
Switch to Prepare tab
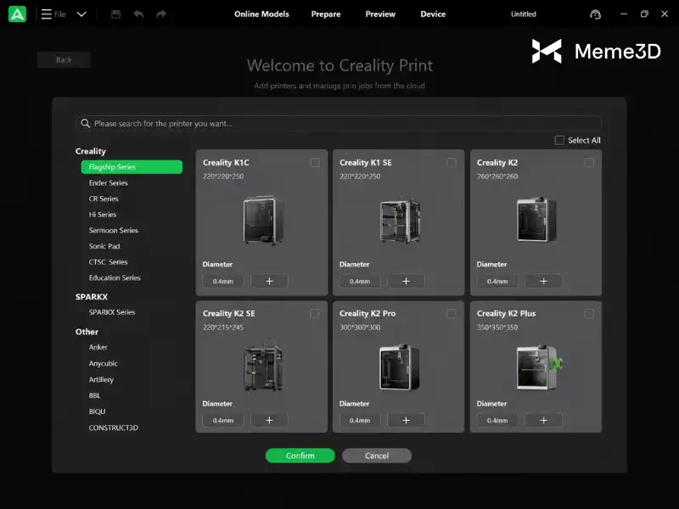pos(326,14)
